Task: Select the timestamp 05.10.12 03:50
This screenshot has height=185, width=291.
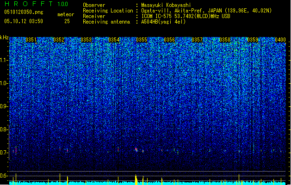Action: (x=24, y=21)
